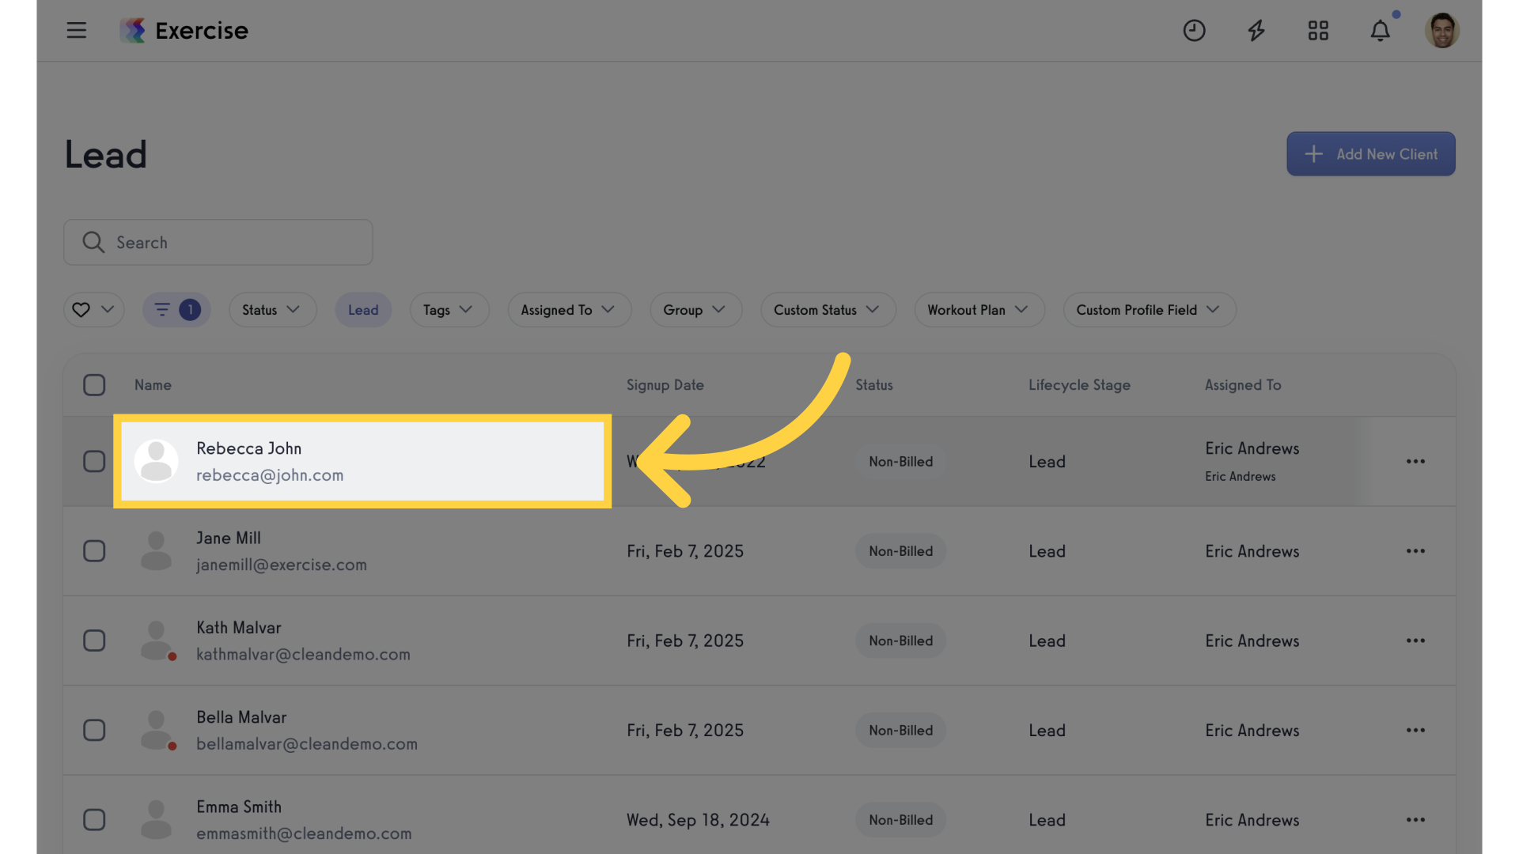Click the history/clock icon in navbar

click(x=1195, y=29)
